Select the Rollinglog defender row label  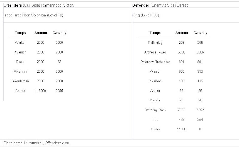[x=155, y=43]
